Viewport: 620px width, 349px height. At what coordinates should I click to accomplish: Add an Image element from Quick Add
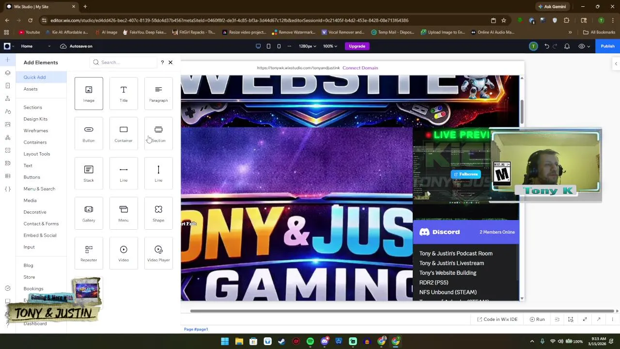89,94
